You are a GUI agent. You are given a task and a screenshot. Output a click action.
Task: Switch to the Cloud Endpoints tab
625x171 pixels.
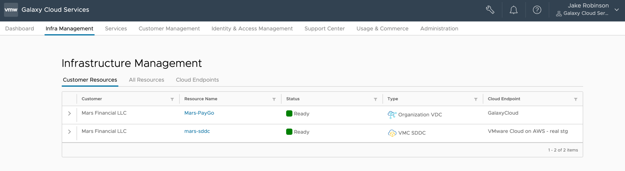197,80
